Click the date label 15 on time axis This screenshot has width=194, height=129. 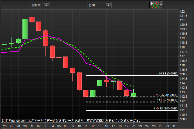click(100, 126)
